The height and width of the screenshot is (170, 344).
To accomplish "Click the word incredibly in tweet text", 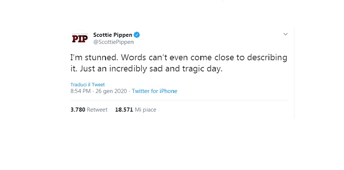I will pyautogui.click(x=128, y=69).
